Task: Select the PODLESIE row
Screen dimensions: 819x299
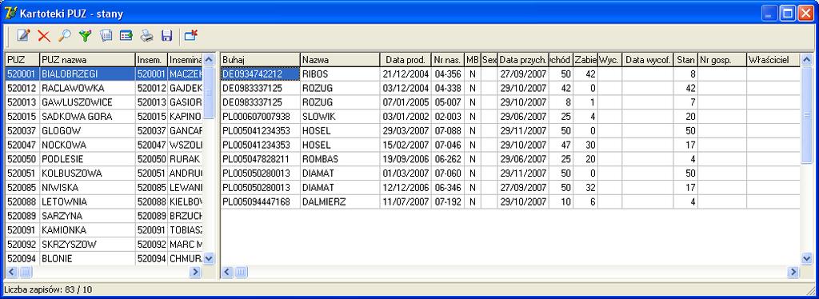Action: tap(104, 159)
